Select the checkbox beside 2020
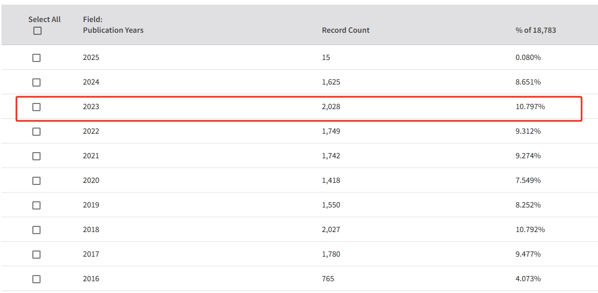The height and width of the screenshot is (293, 598). 36,181
